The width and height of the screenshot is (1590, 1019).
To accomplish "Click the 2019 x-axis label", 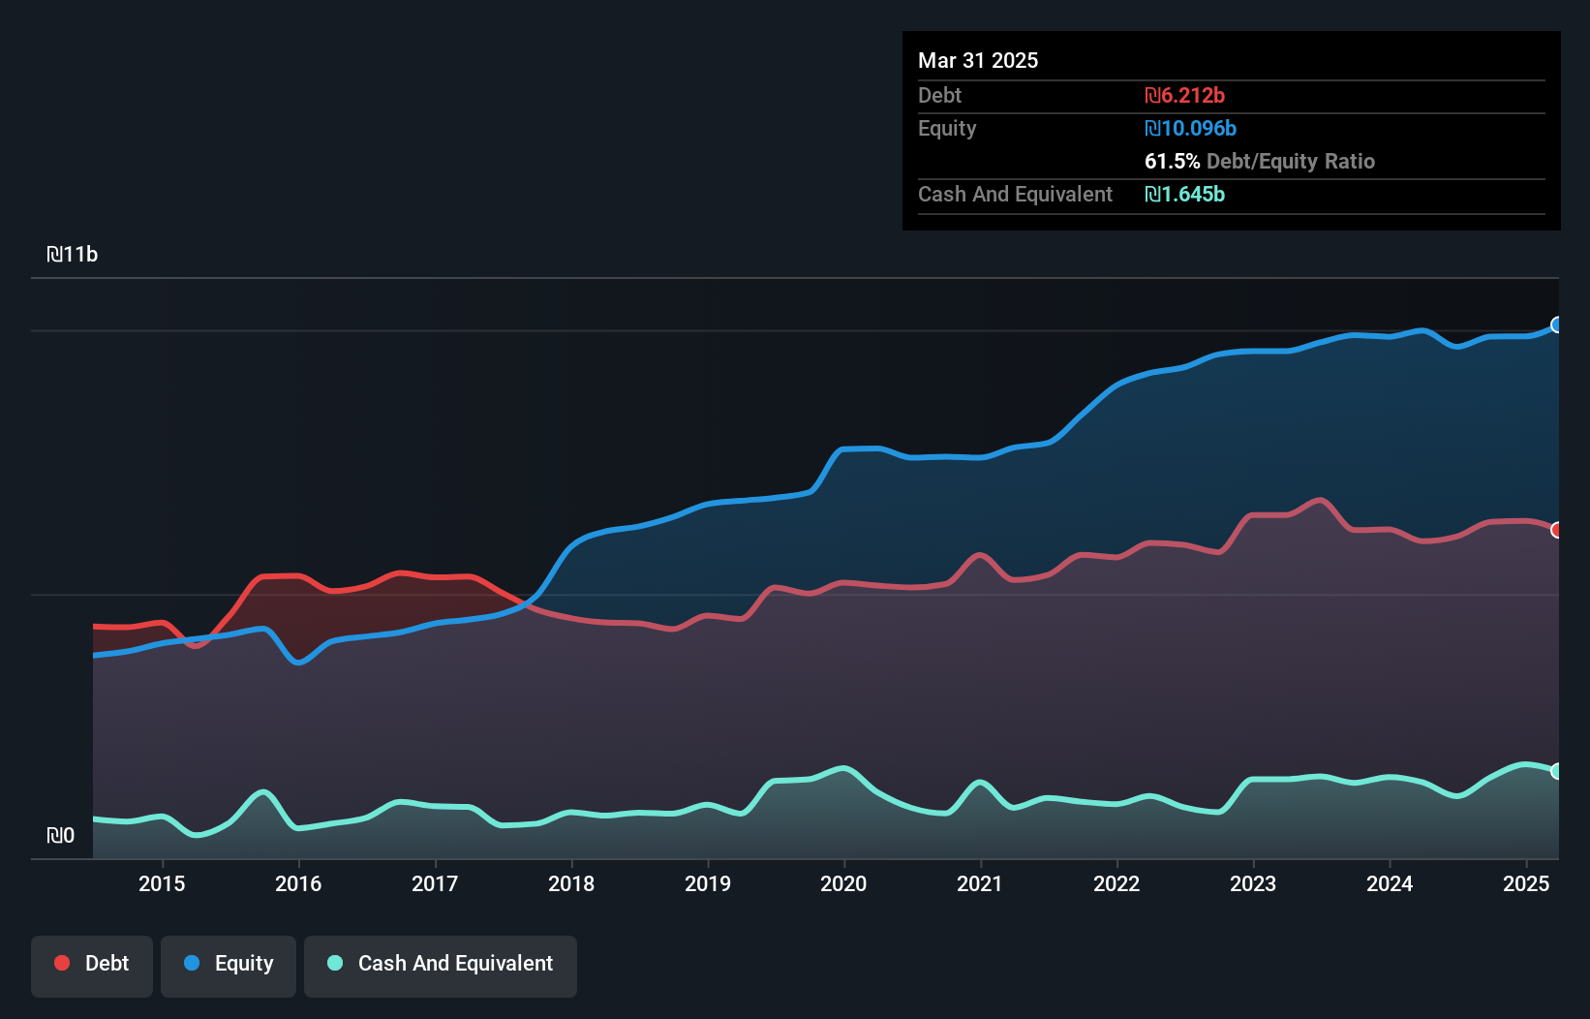I will click(x=708, y=883).
